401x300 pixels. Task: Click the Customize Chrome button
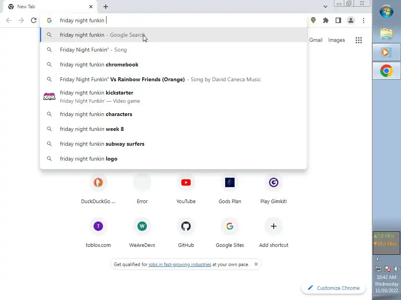334,288
